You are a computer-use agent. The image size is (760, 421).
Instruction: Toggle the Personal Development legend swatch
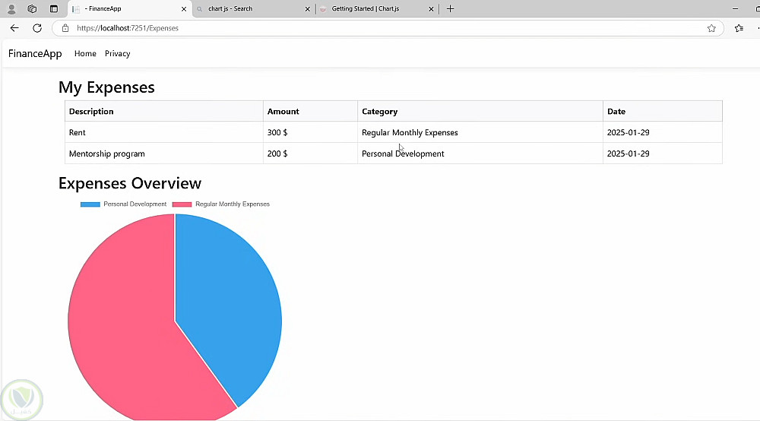coord(90,204)
